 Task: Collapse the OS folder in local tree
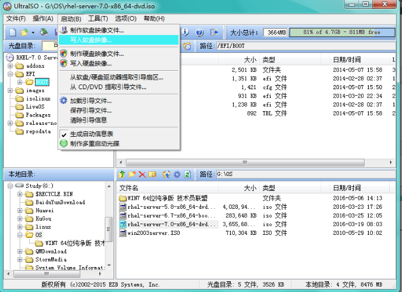tap(20, 235)
